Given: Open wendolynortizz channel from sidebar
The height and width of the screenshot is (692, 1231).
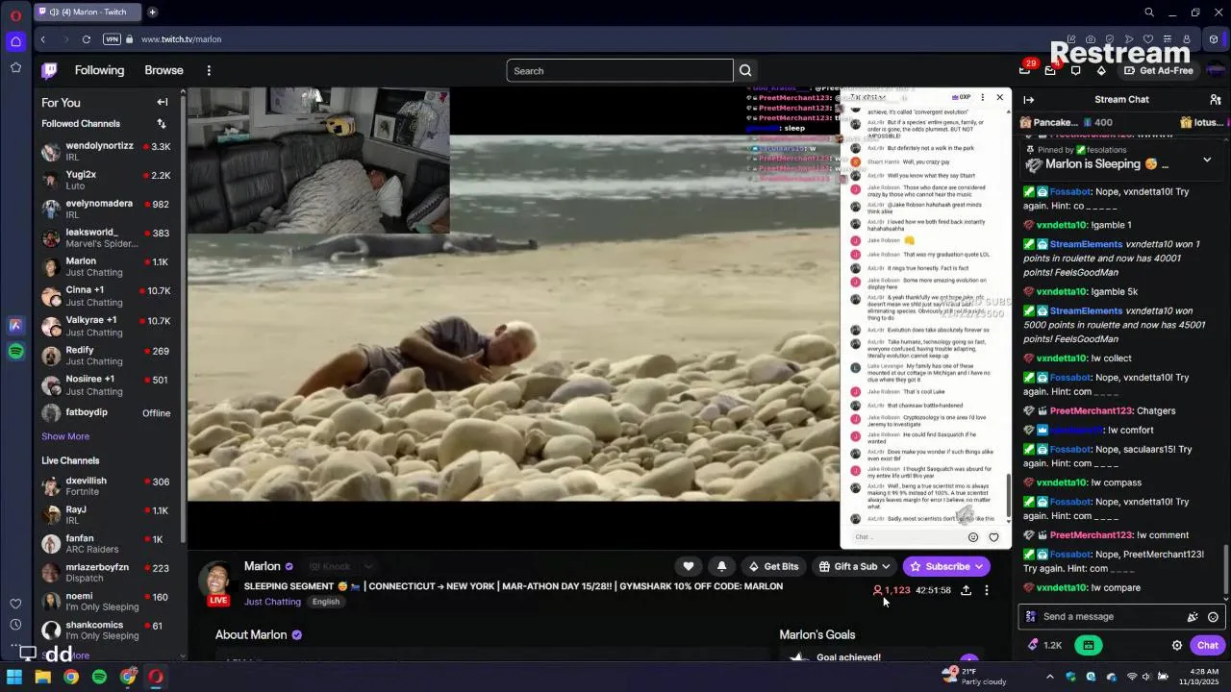Looking at the screenshot, I should [x=107, y=151].
